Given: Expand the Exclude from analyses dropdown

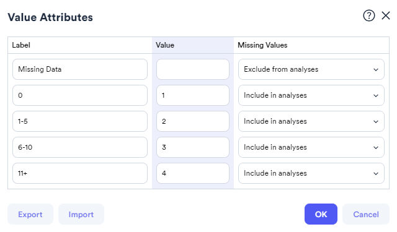Looking at the screenshot, I should click(311, 69).
